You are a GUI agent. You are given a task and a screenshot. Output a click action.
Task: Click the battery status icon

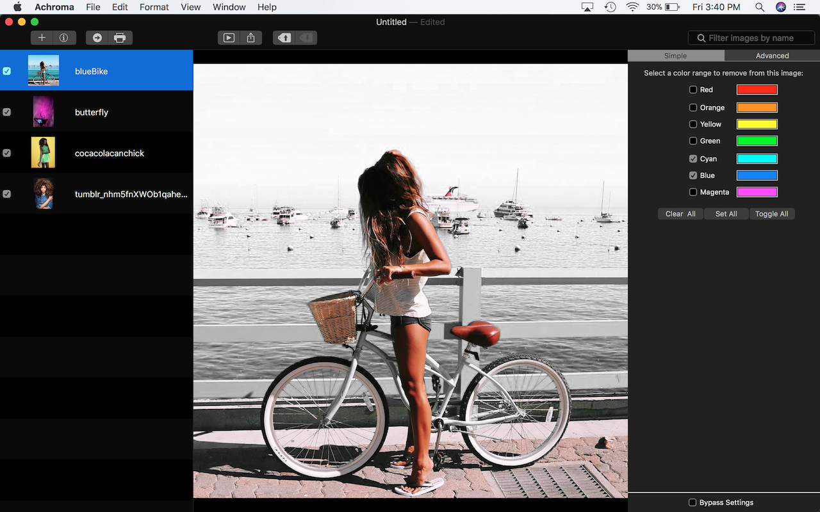(672, 7)
